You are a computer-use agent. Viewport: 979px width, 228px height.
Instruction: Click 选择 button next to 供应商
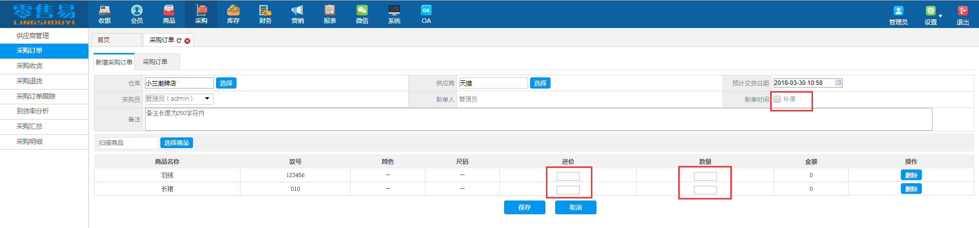click(540, 83)
